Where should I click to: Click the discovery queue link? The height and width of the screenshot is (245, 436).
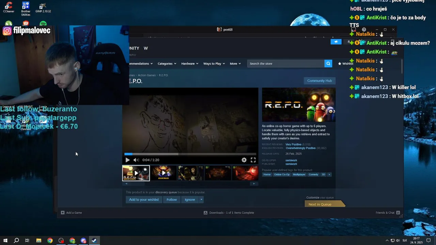point(166,192)
